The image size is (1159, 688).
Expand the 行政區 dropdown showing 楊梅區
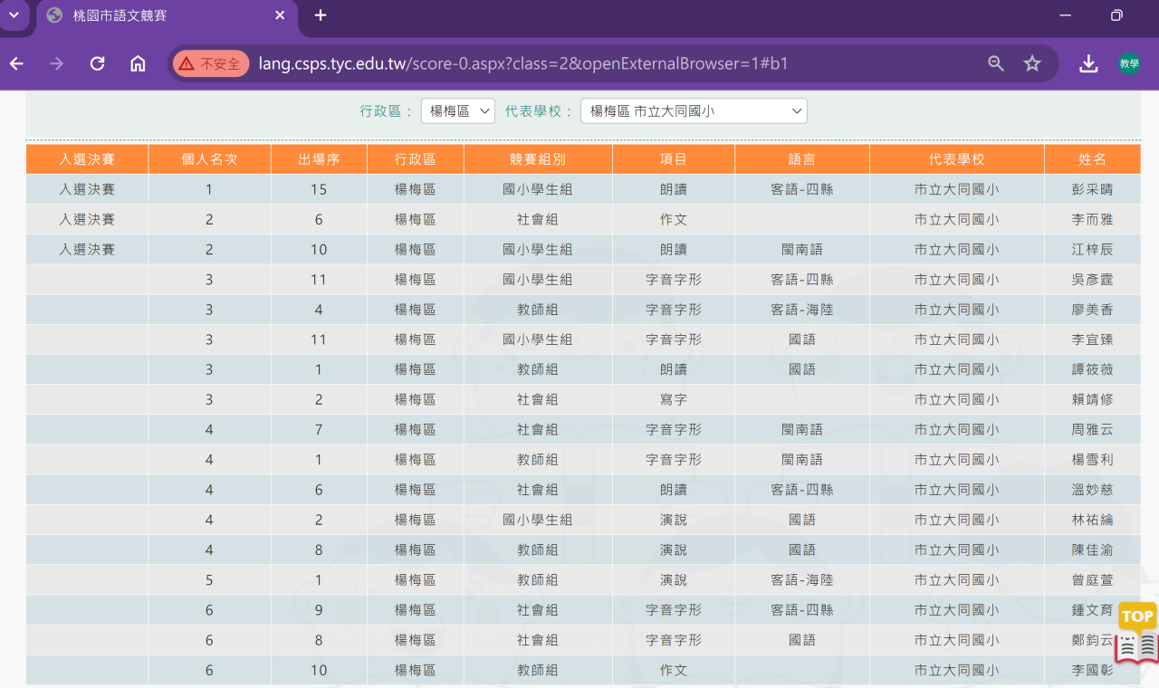point(458,110)
